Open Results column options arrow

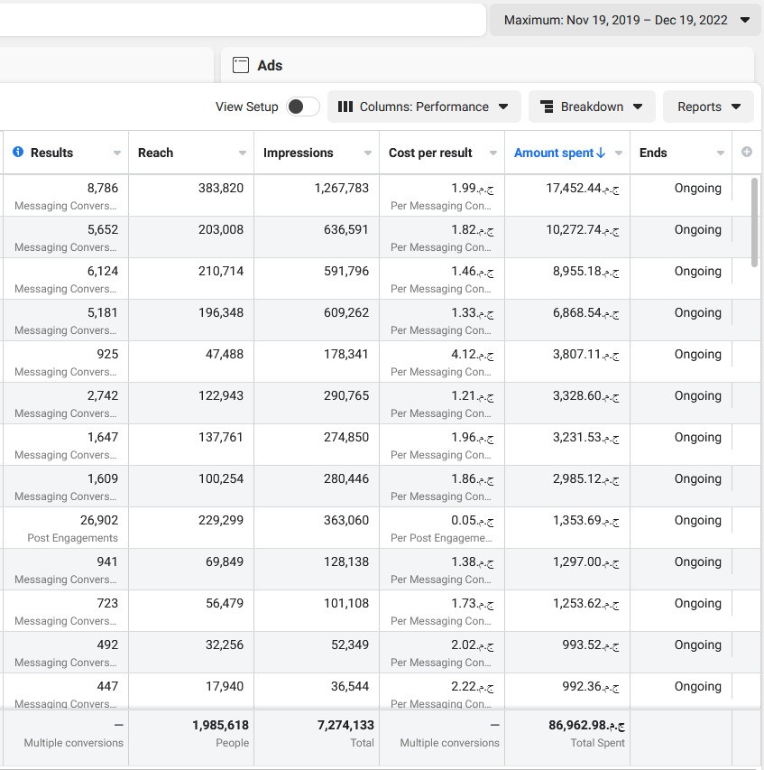point(116,153)
